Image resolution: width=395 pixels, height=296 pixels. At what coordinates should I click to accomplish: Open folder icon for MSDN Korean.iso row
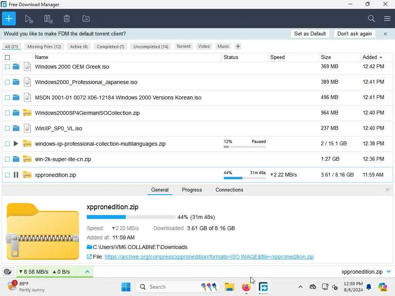[x=16, y=98]
